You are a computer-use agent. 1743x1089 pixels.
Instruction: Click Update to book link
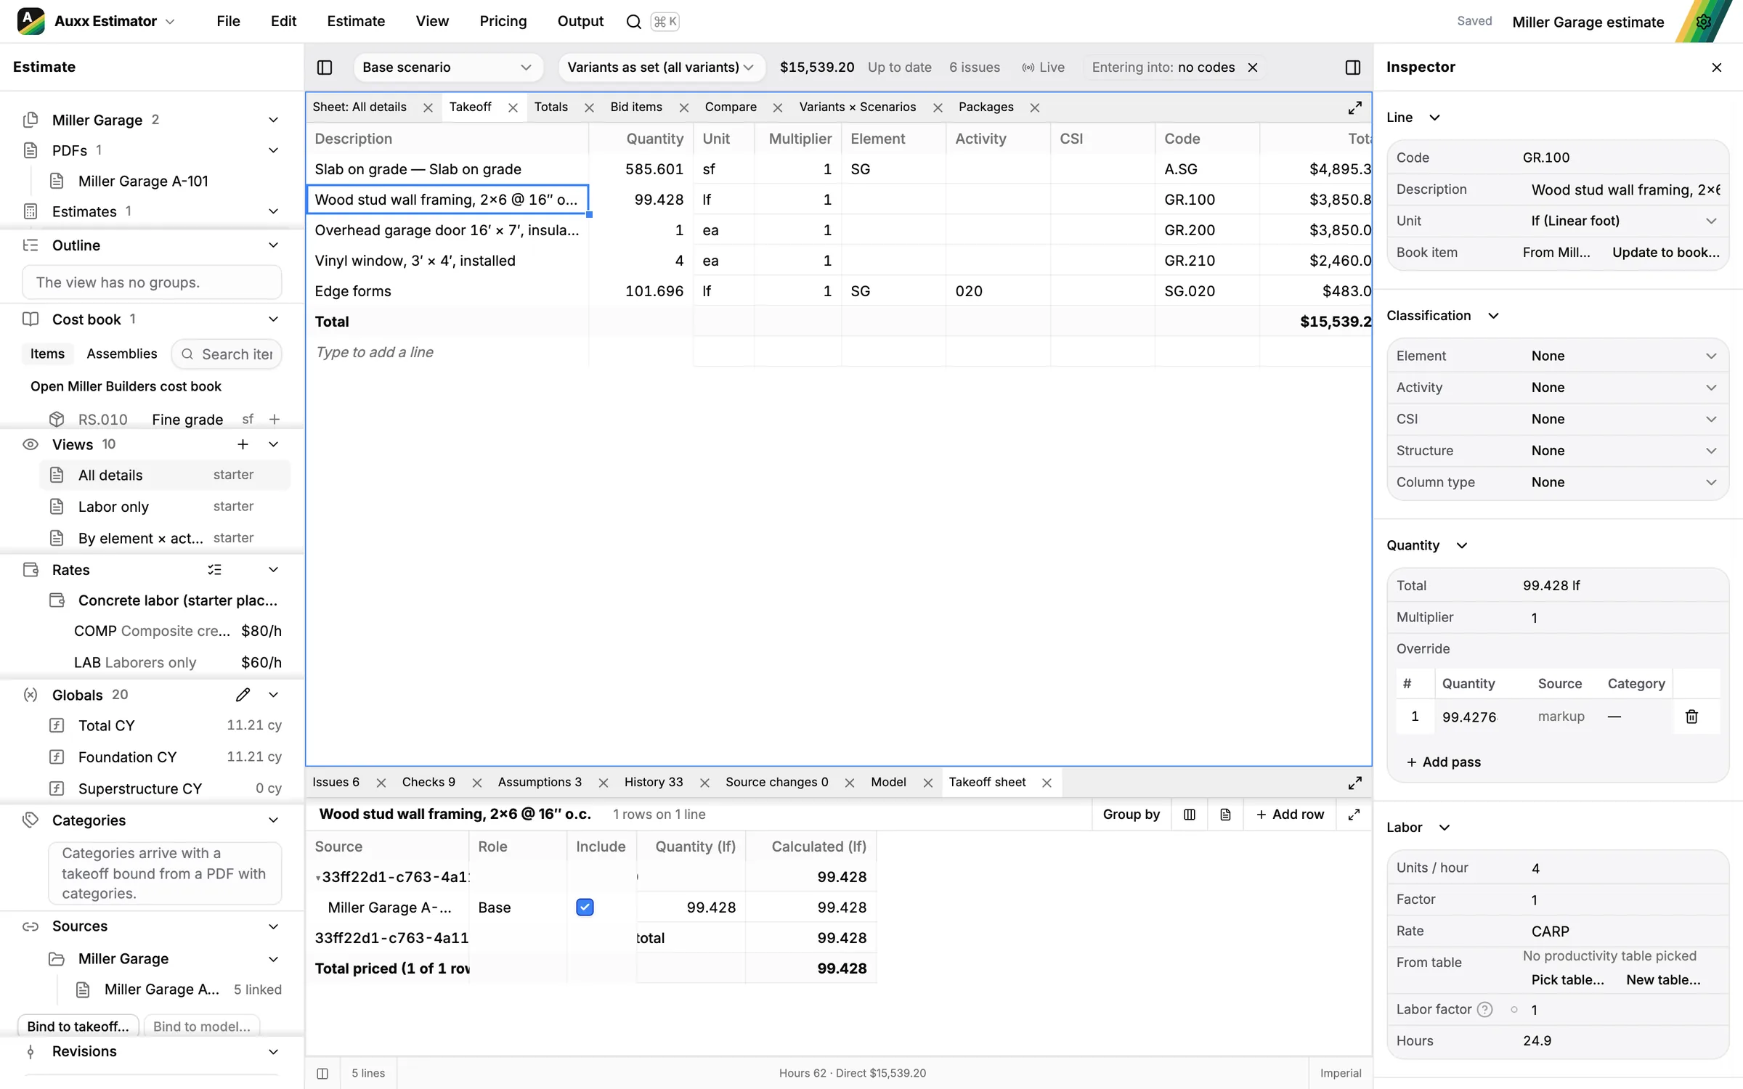(1666, 253)
